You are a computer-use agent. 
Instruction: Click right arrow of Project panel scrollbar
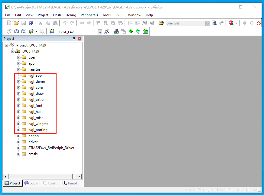click(79, 177)
